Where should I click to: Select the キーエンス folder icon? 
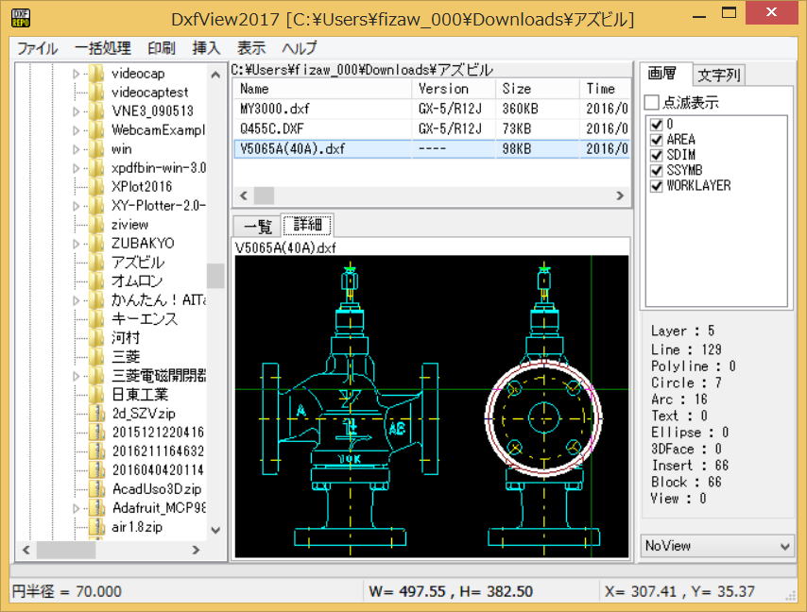click(96, 319)
